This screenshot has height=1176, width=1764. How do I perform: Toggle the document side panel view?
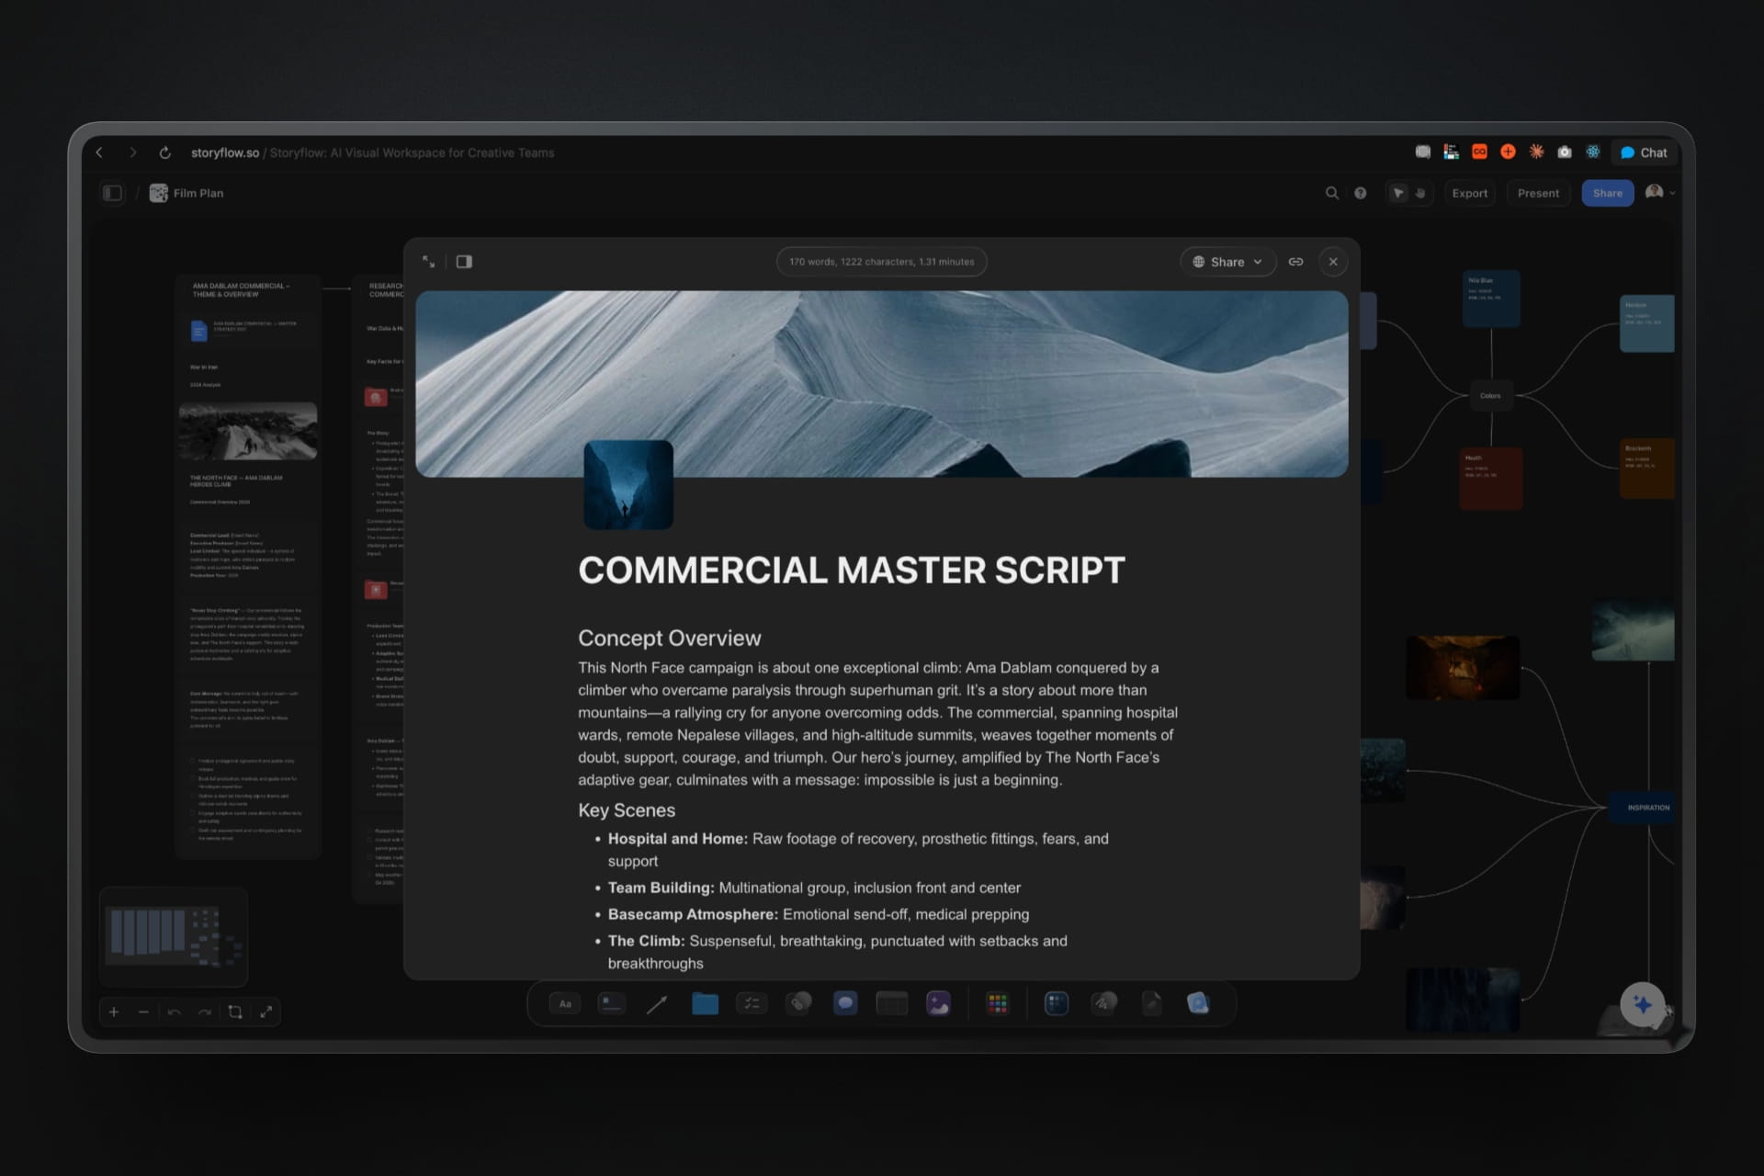pyautogui.click(x=464, y=262)
